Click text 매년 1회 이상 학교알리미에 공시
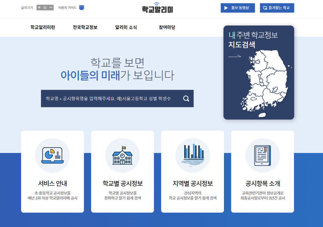Screen dimensions: 323x227 click(52, 198)
